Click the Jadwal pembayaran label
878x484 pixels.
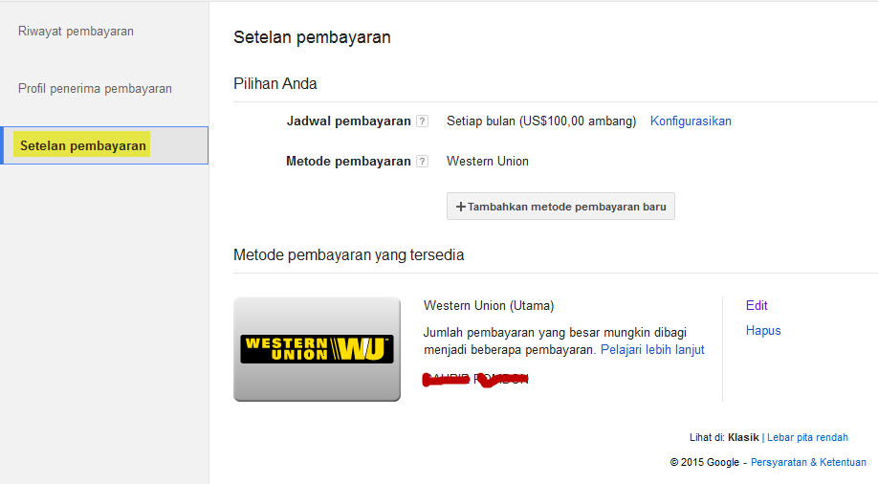point(349,121)
